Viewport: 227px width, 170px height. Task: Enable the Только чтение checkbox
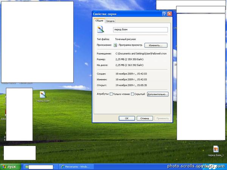coord(111,94)
